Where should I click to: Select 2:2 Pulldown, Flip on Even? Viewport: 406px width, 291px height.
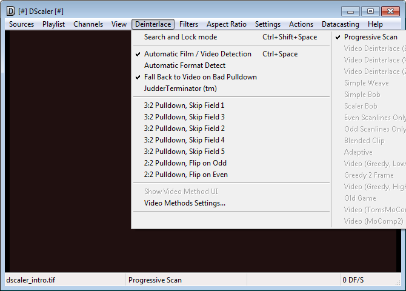[231, 175]
